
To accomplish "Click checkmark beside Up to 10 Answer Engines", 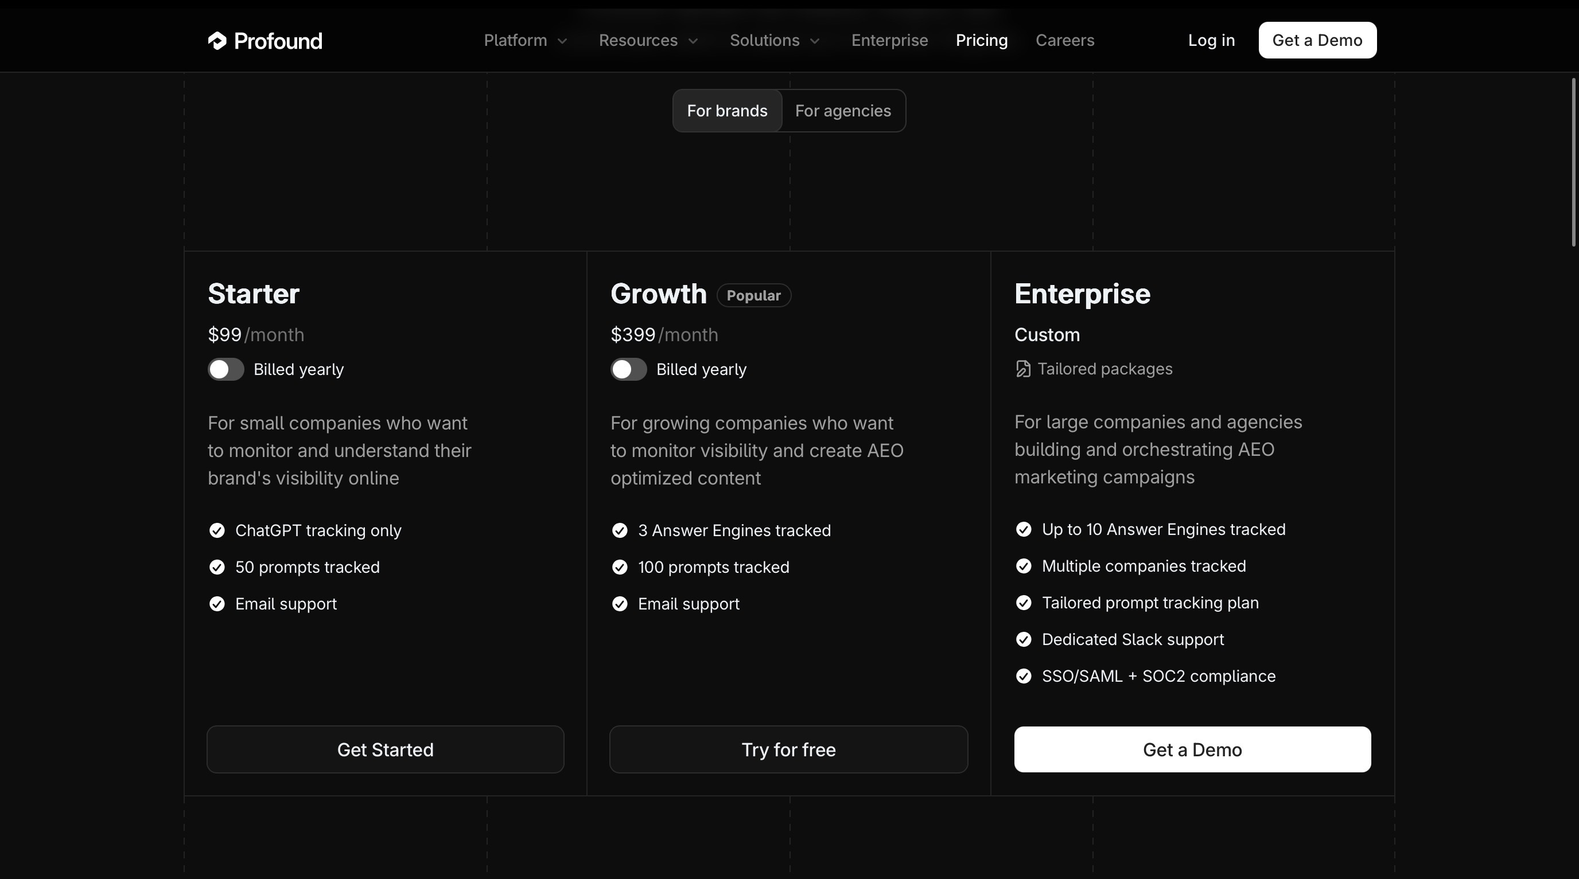I will [1024, 529].
